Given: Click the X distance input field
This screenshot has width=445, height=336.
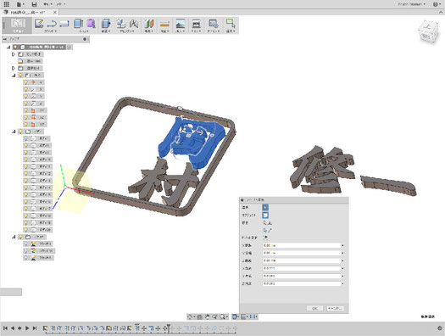Looking at the screenshot, I should [302, 245].
